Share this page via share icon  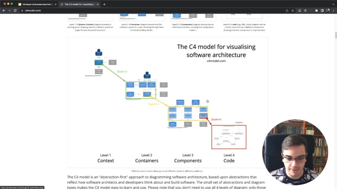[287, 11]
